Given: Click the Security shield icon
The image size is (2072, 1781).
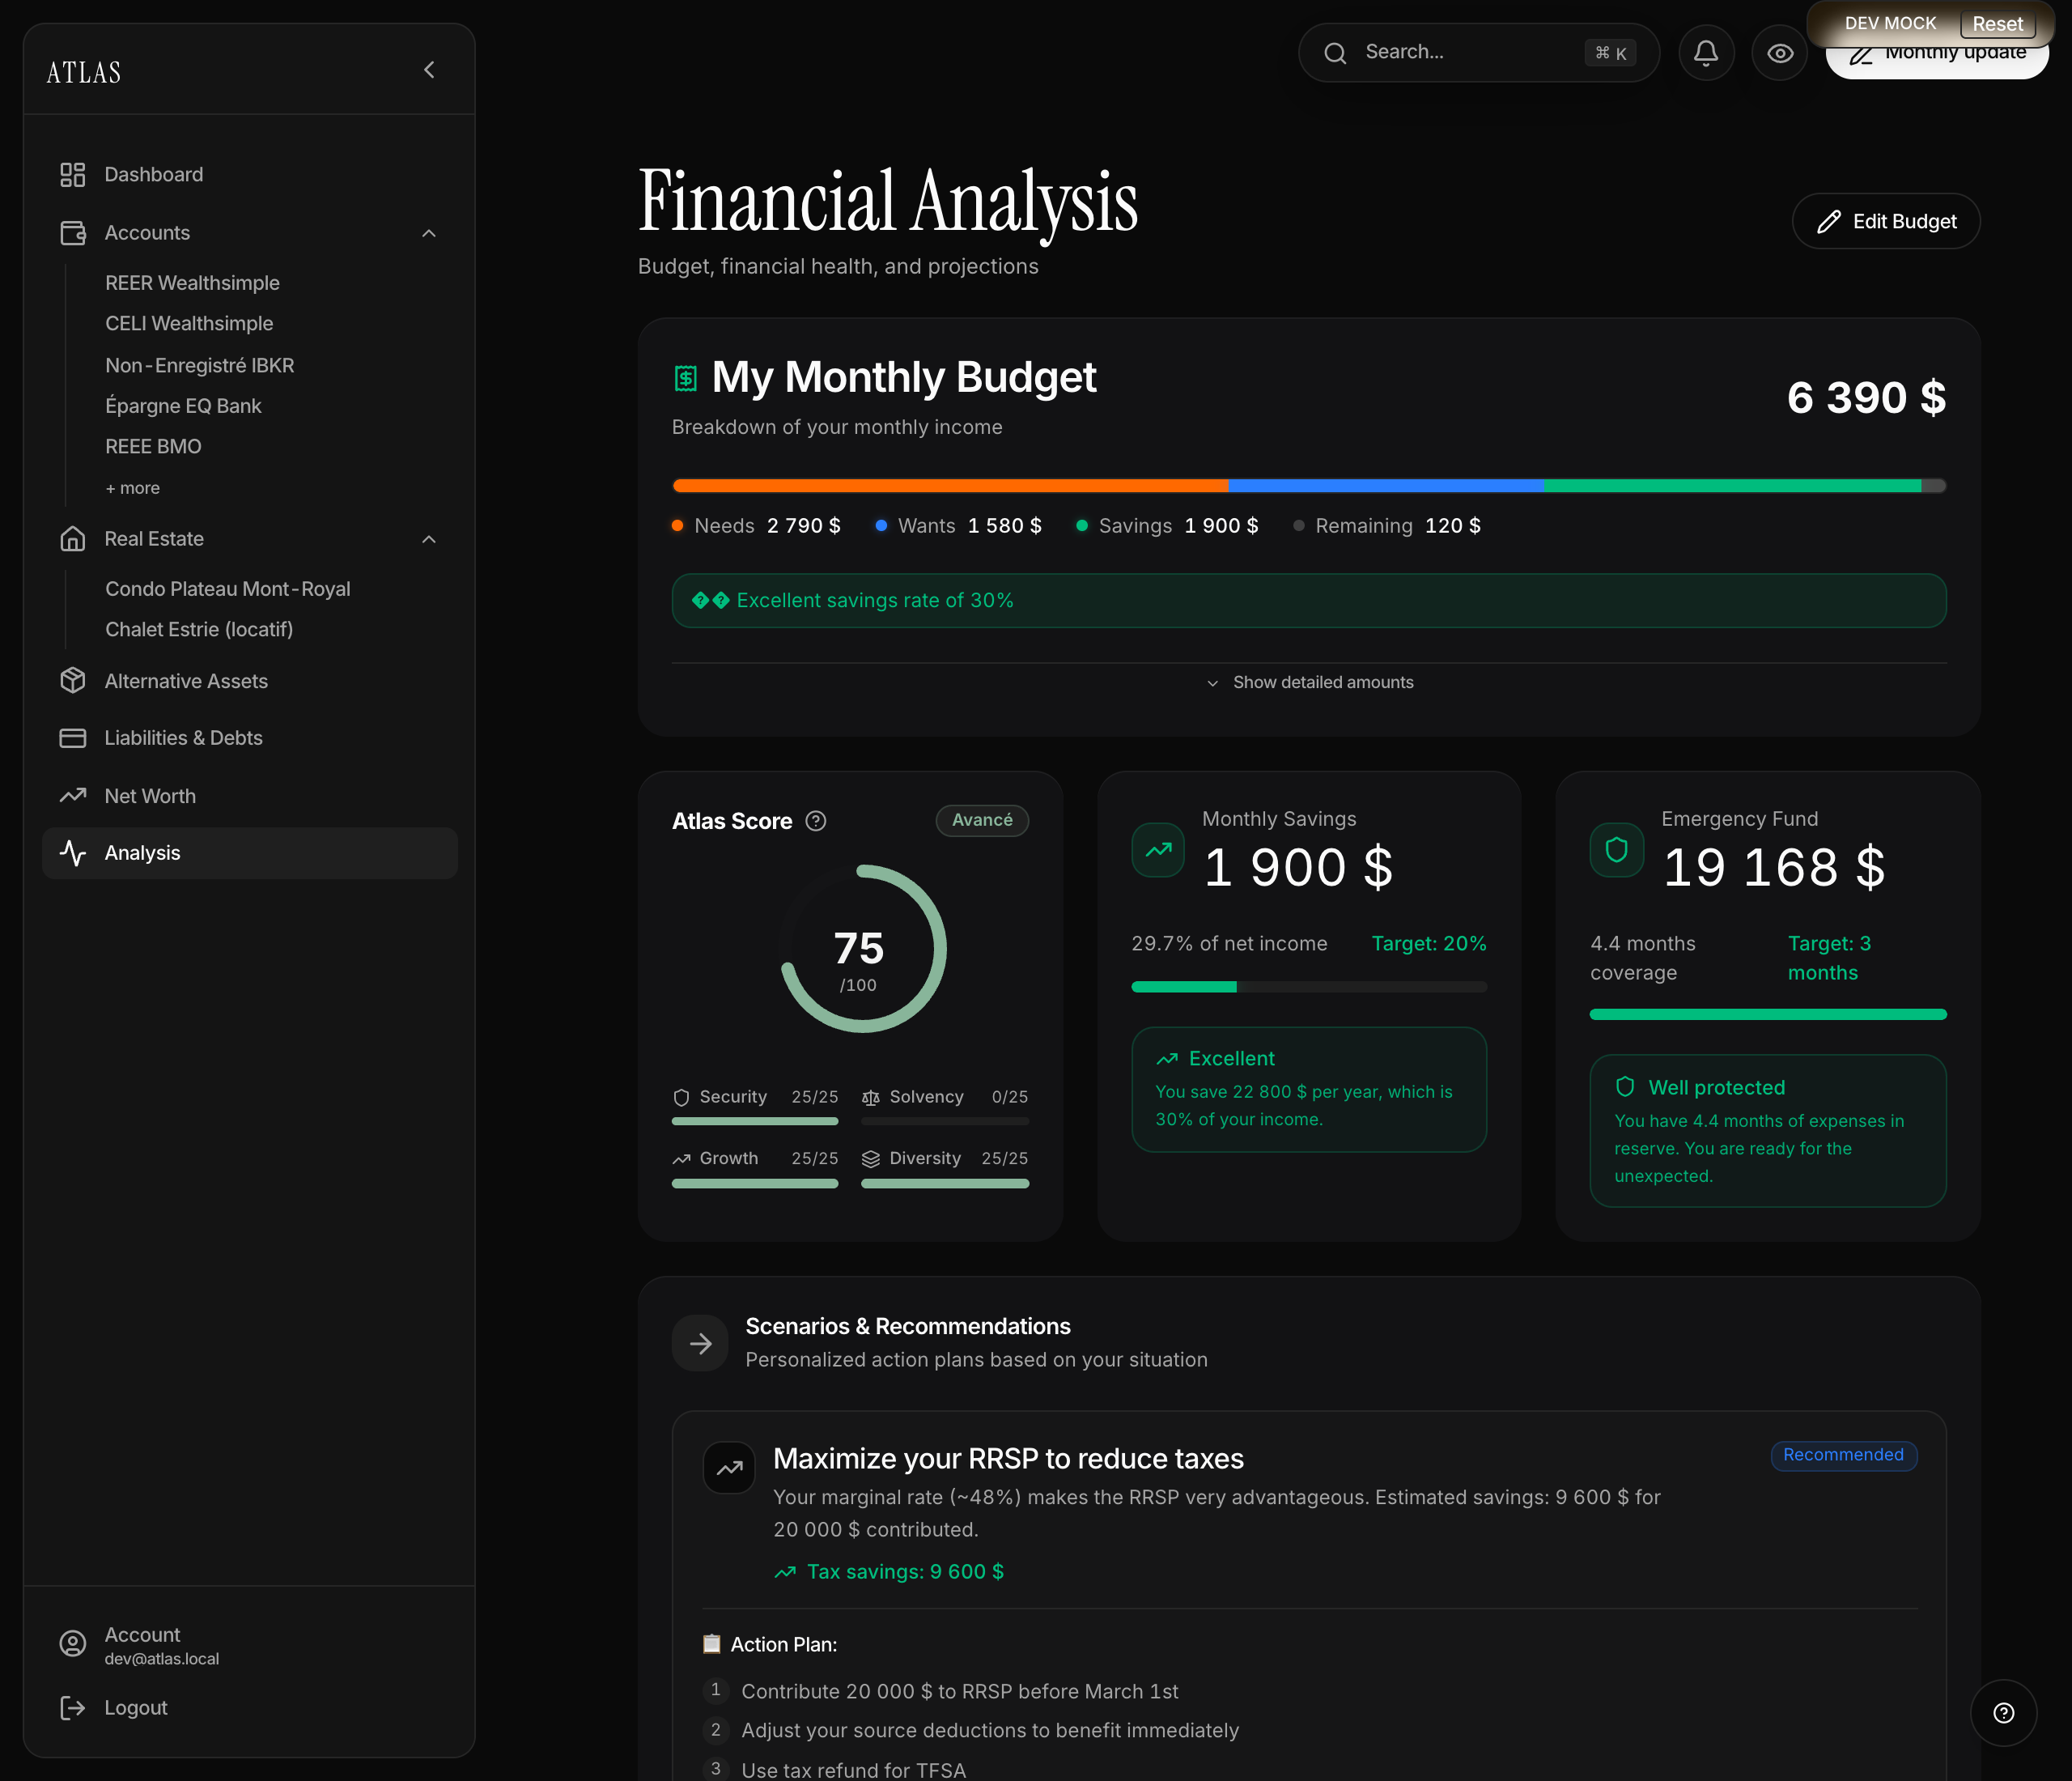Looking at the screenshot, I should 681,1098.
